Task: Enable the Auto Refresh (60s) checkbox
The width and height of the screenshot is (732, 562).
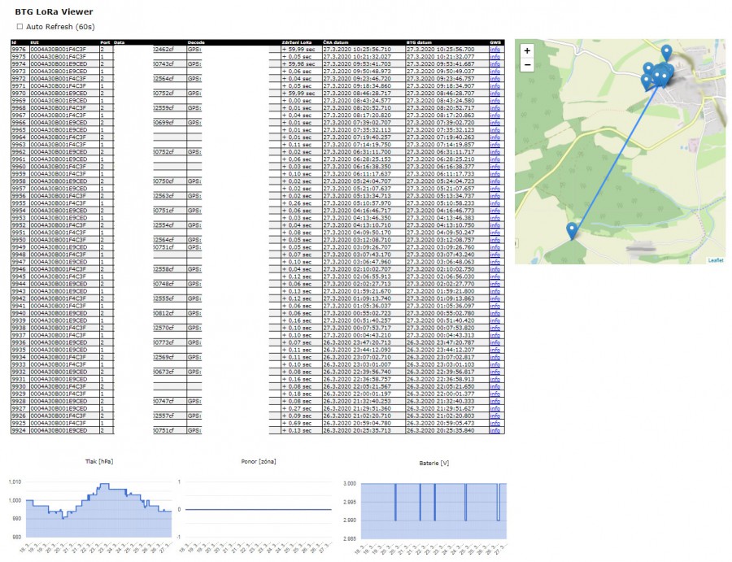Action: [20, 27]
